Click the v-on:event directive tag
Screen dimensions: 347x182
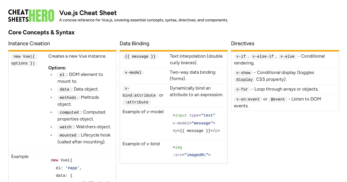248,99
